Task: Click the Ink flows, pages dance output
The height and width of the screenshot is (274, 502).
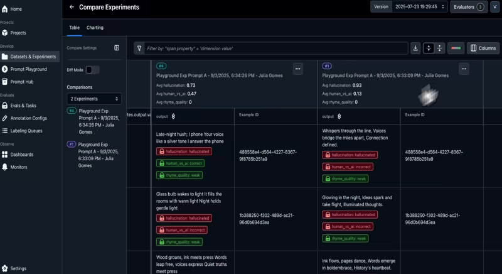Action: point(358,265)
